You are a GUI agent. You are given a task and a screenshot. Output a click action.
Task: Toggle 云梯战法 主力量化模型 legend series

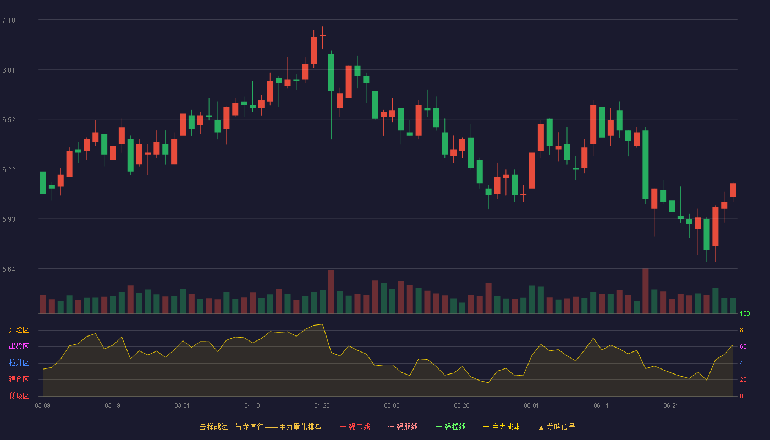260,427
